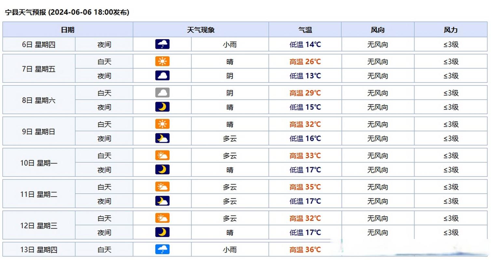Click the 日期 column header
The width and height of the screenshot is (491, 260).
[x=68, y=30]
